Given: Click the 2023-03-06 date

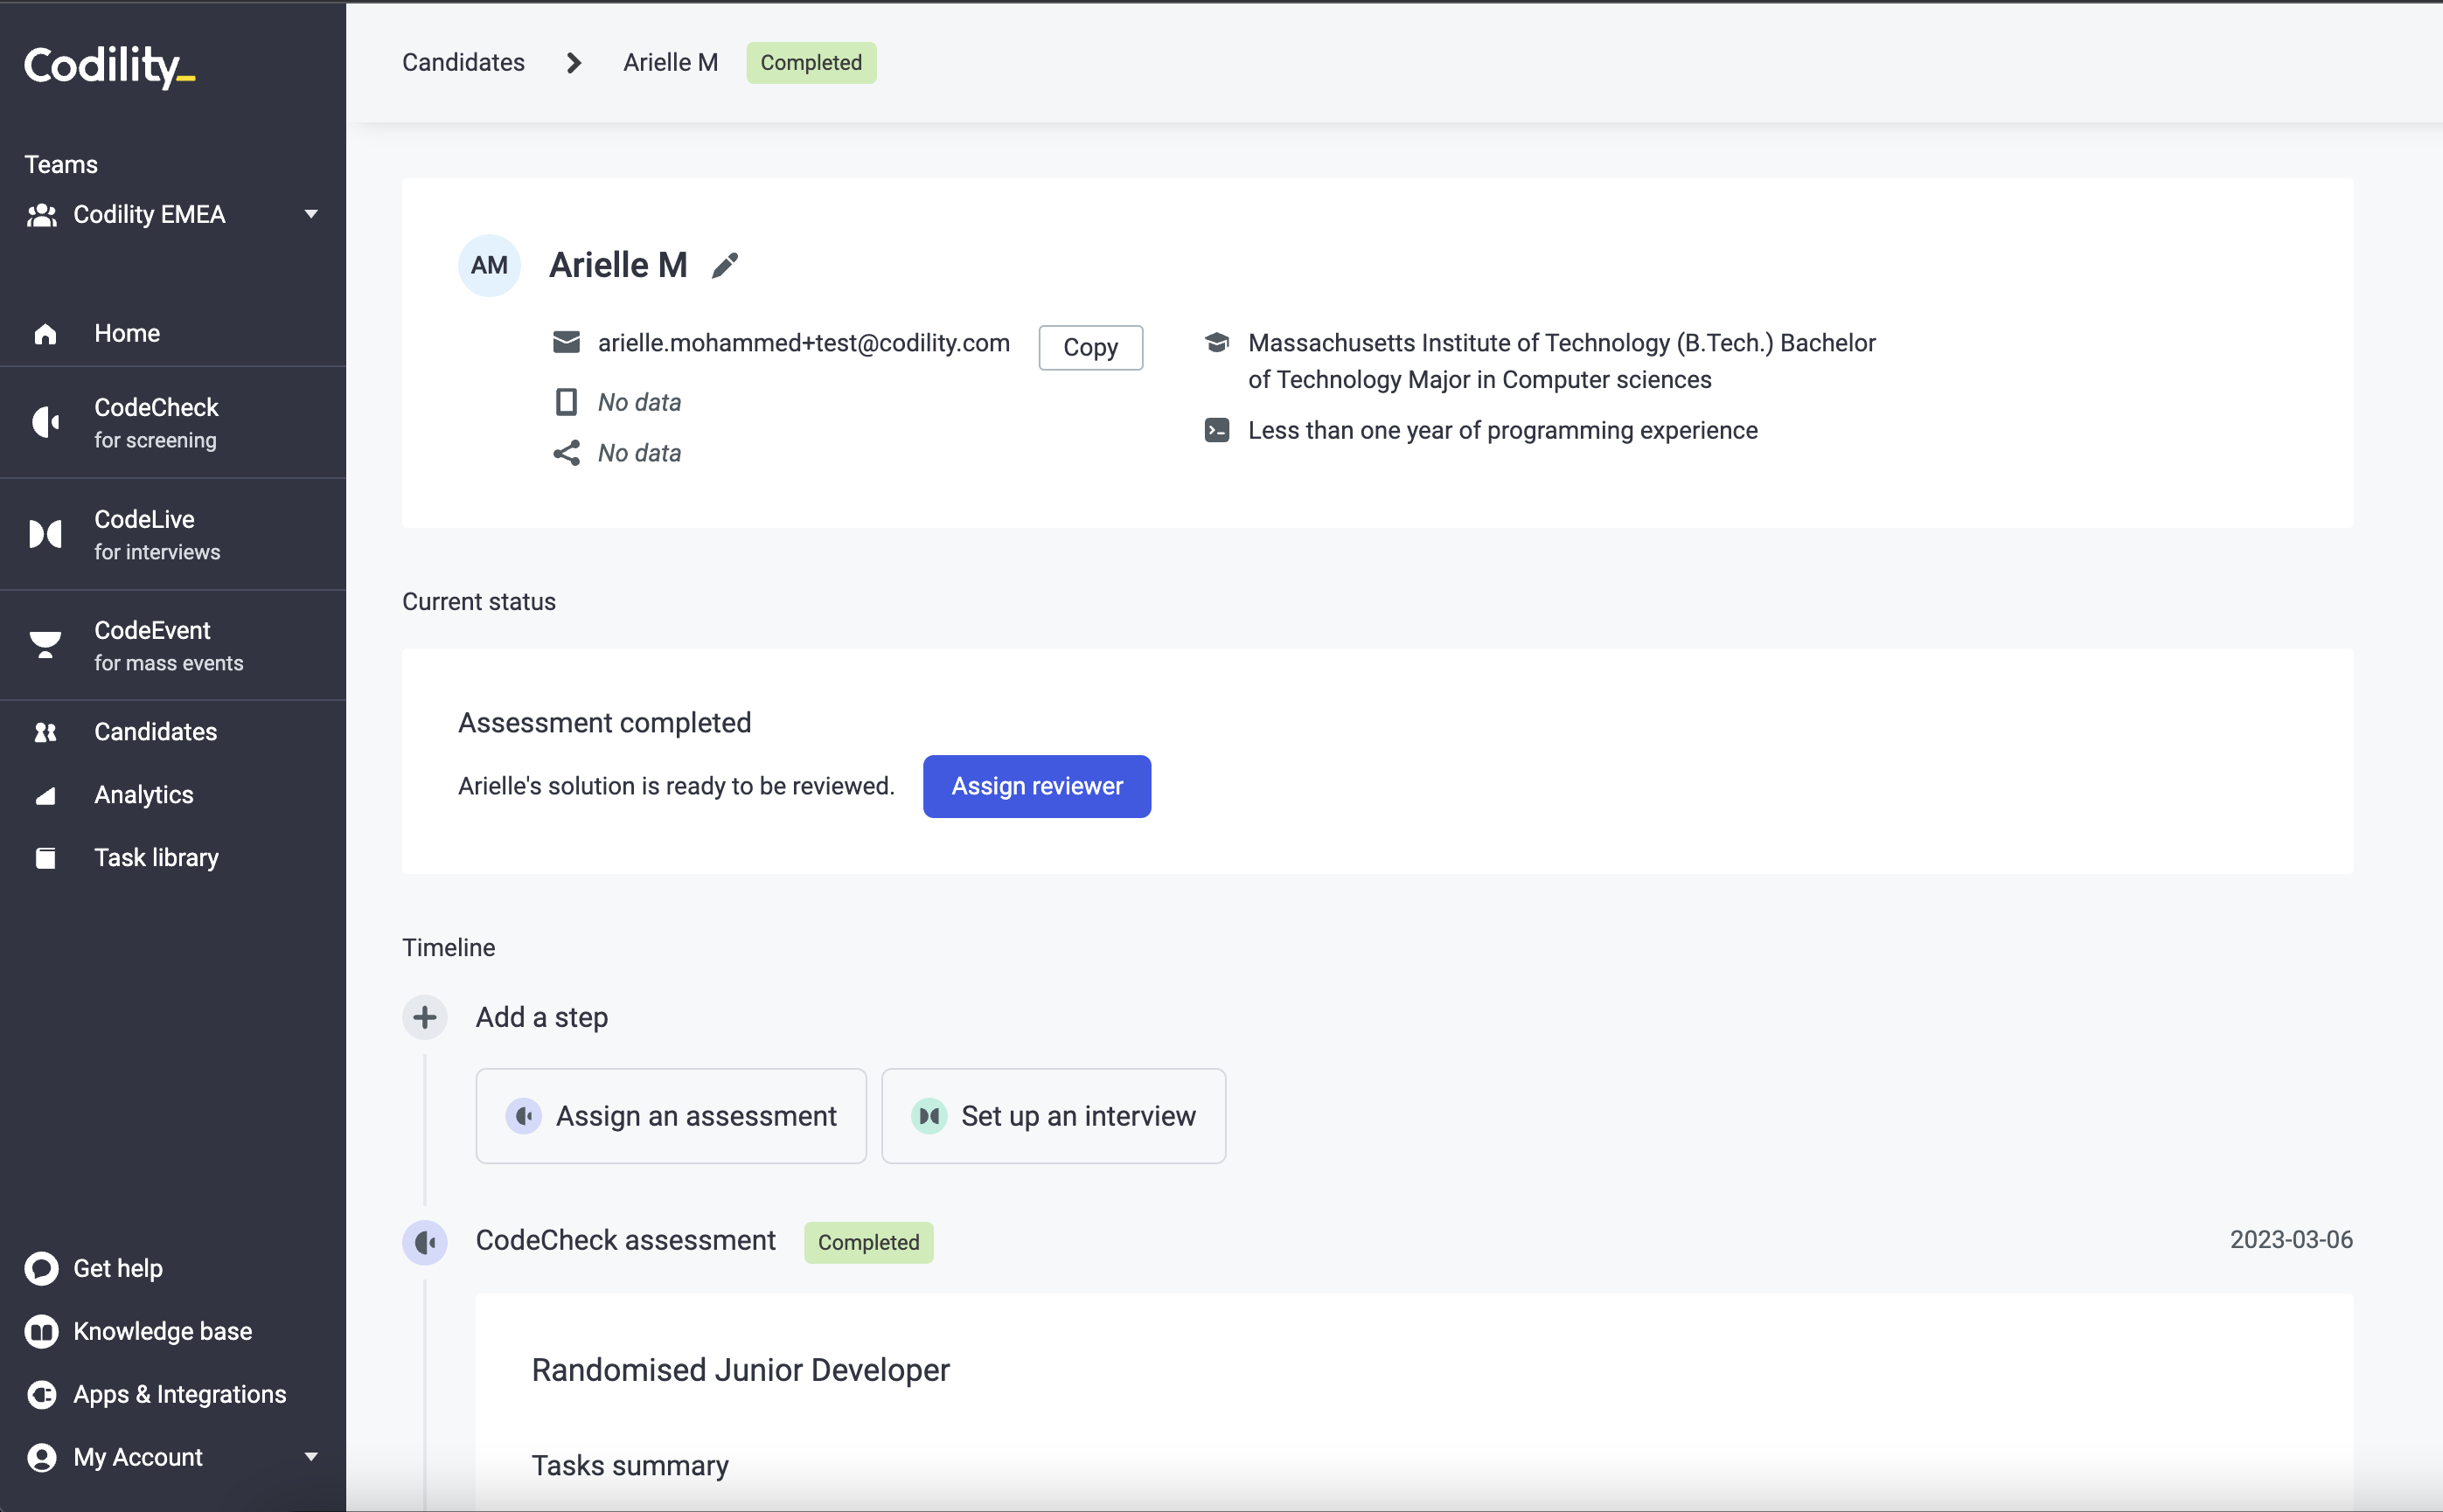Looking at the screenshot, I should click(2291, 1241).
